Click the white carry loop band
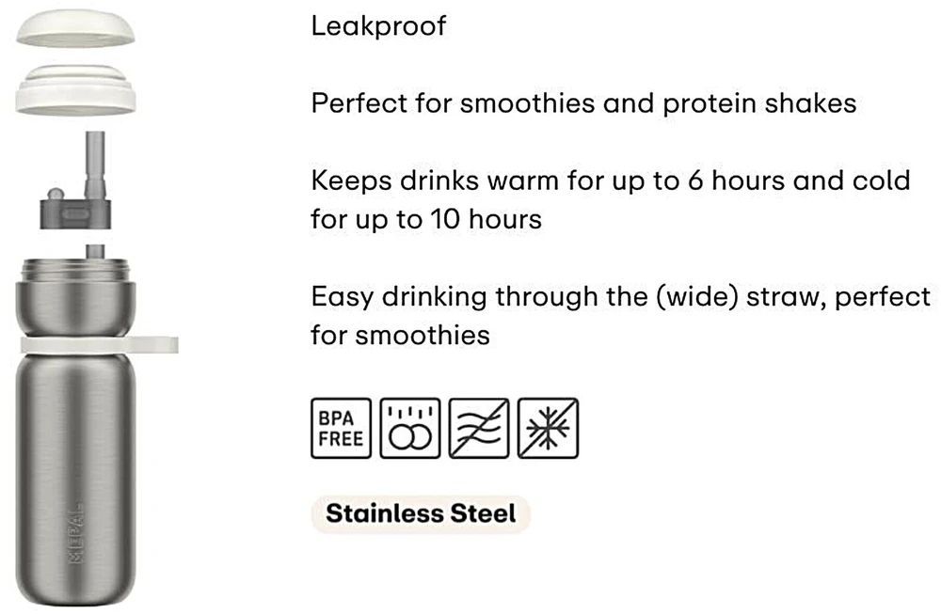 pyautogui.click(x=100, y=345)
